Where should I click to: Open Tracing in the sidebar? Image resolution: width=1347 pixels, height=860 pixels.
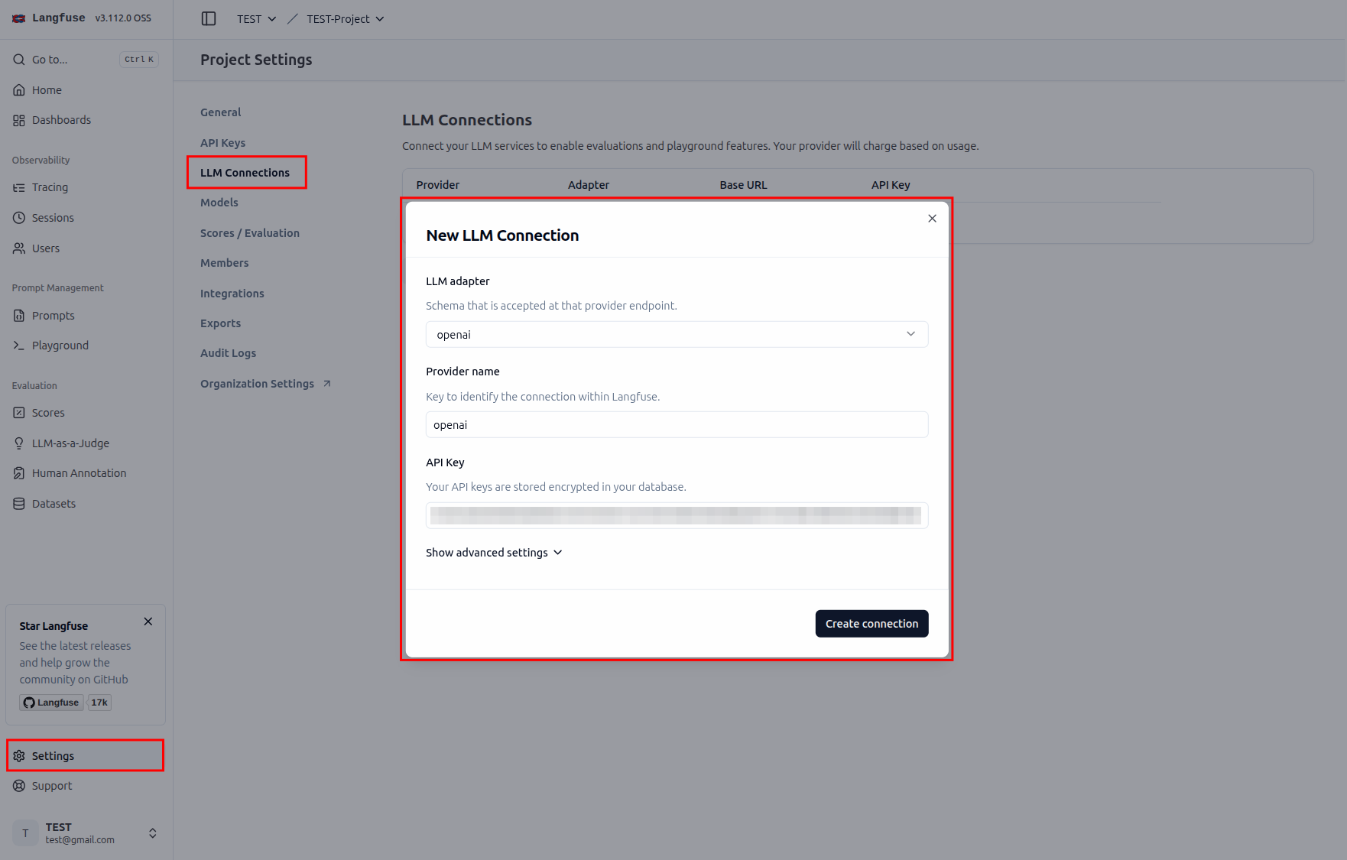(50, 187)
